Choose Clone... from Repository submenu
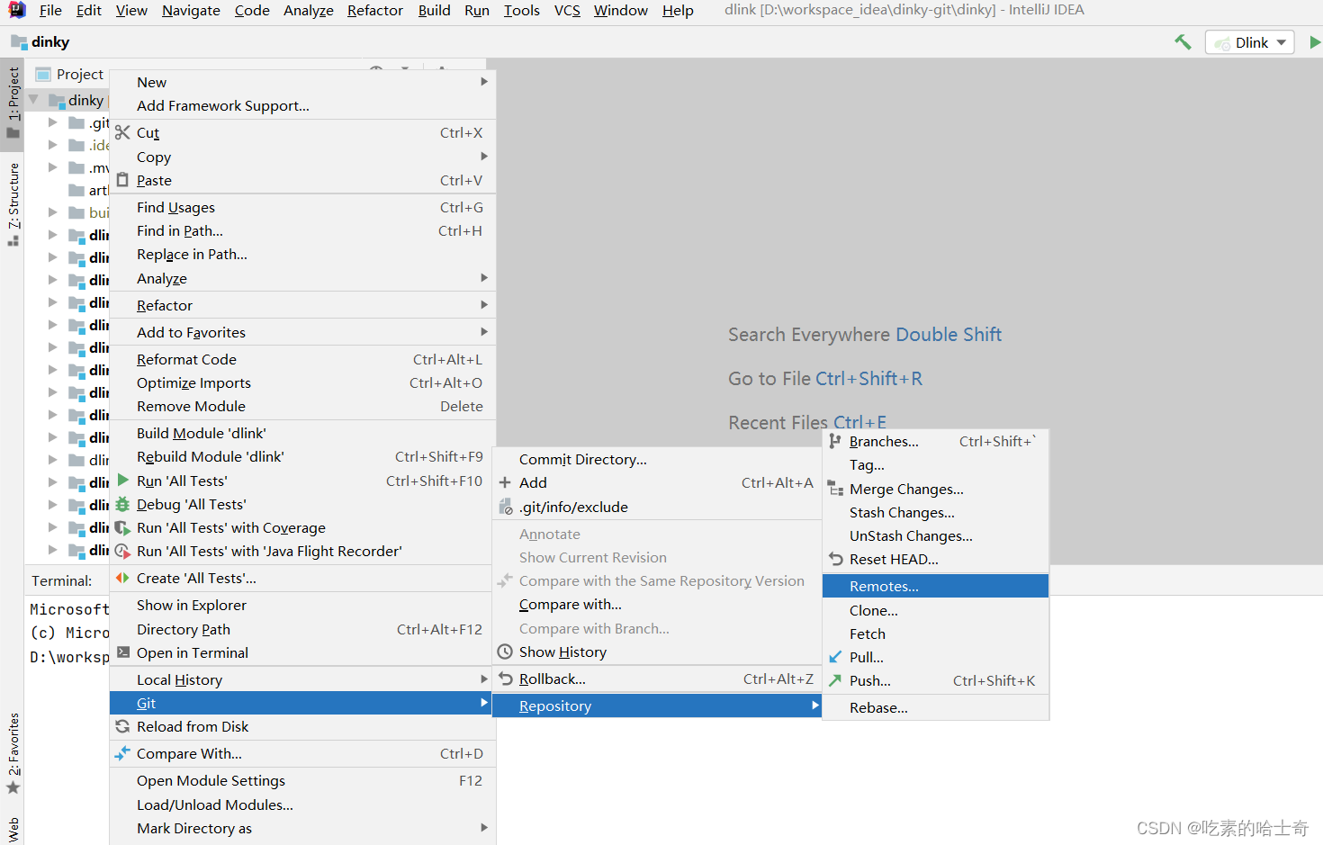 click(935, 610)
